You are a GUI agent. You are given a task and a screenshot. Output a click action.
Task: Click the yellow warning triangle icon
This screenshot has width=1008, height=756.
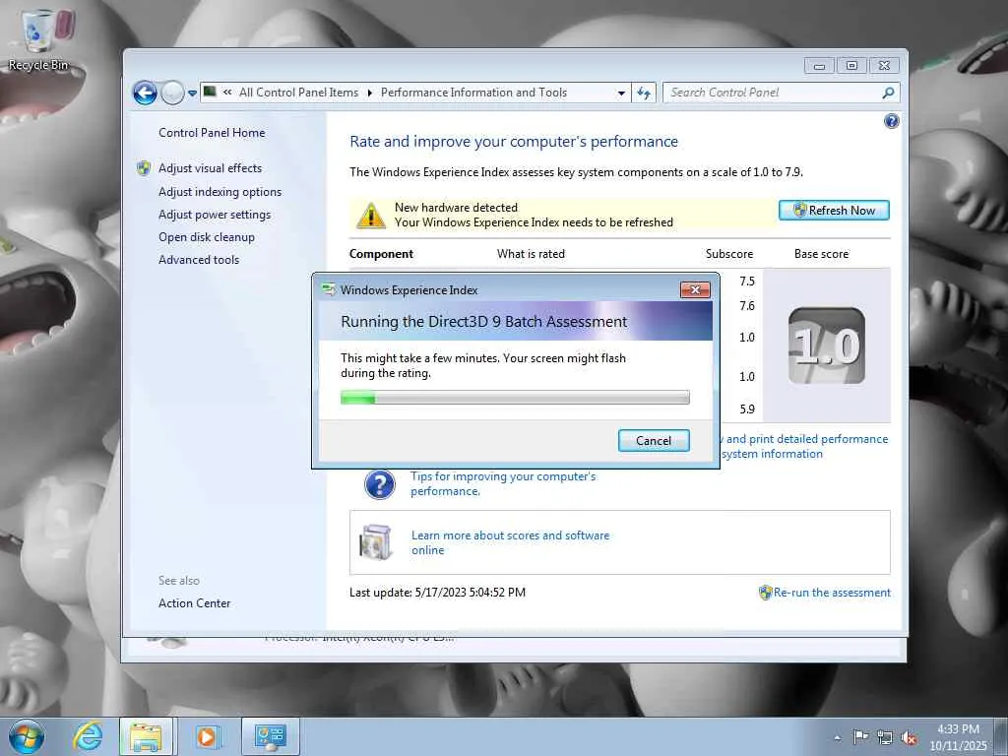coord(371,216)
